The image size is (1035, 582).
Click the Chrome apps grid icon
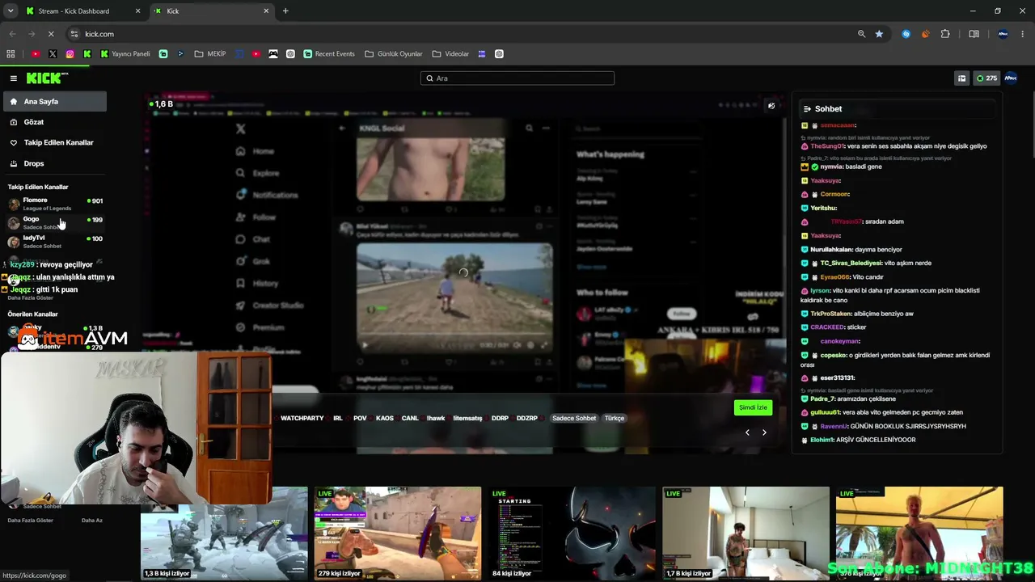[11, 54]
